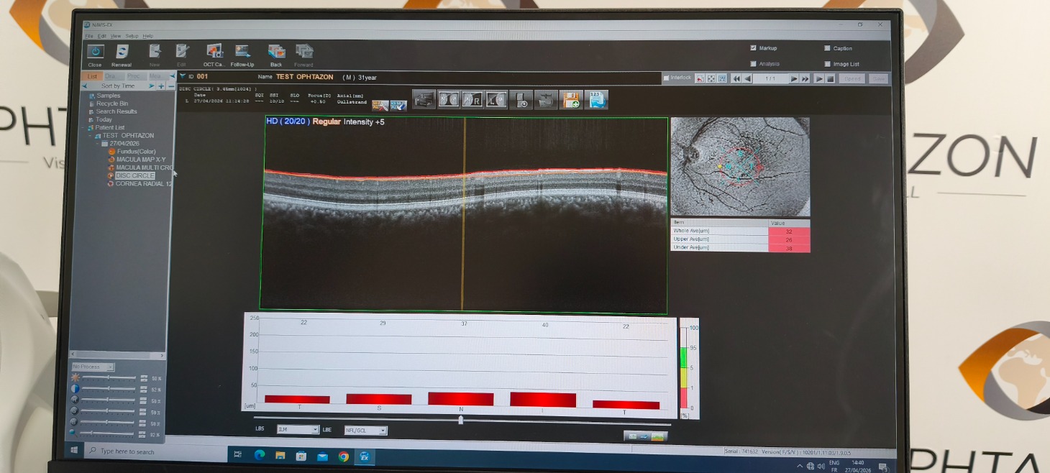Click the next frame playback arrow
The height and width of the screenshot is (473, 1050).
(794, 78)
